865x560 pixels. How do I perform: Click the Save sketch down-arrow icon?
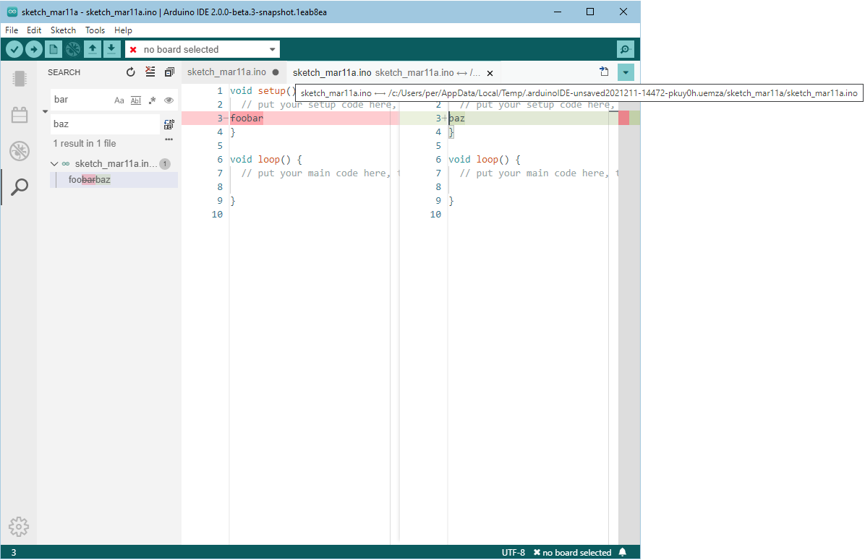111,50
